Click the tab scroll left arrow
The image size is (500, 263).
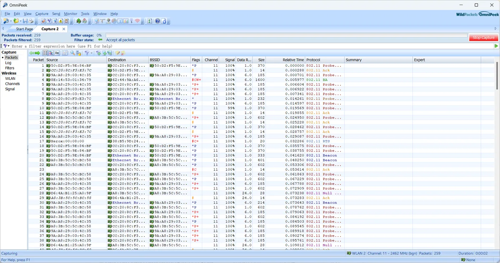click(x=3, y=29)
